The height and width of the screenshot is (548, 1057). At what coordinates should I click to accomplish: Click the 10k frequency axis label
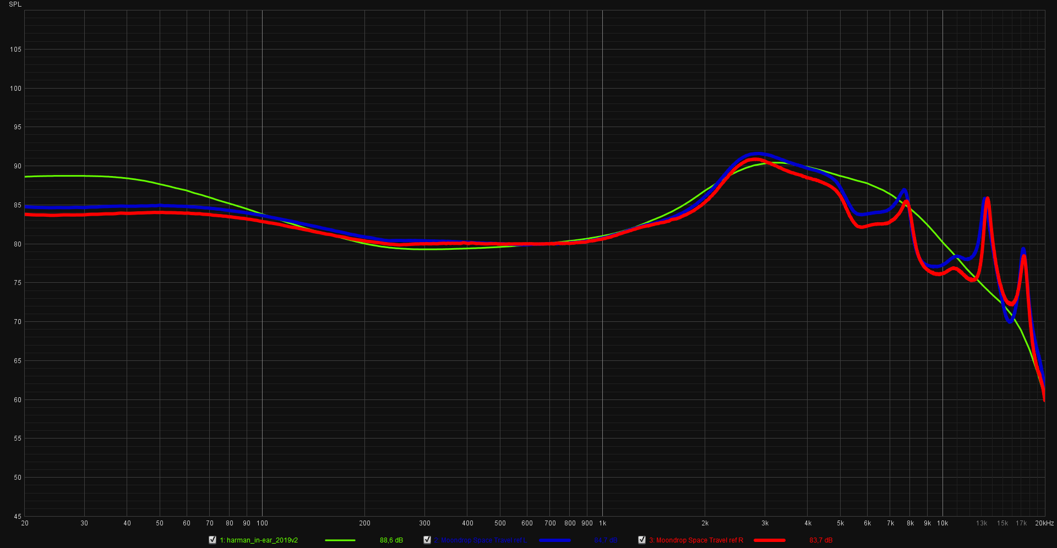point(942,523)
